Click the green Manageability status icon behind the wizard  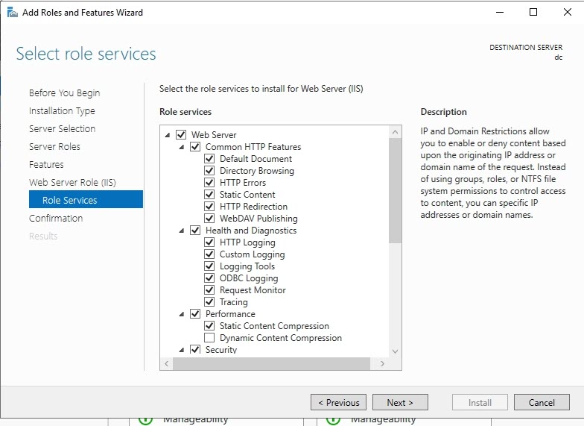[x=145, y=419]
